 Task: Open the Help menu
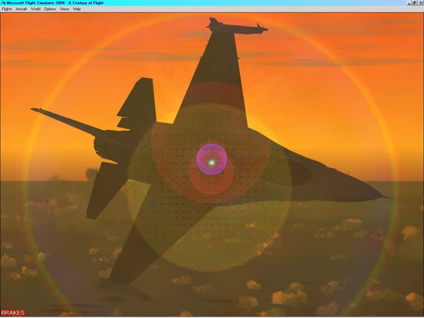pos(77,9)
